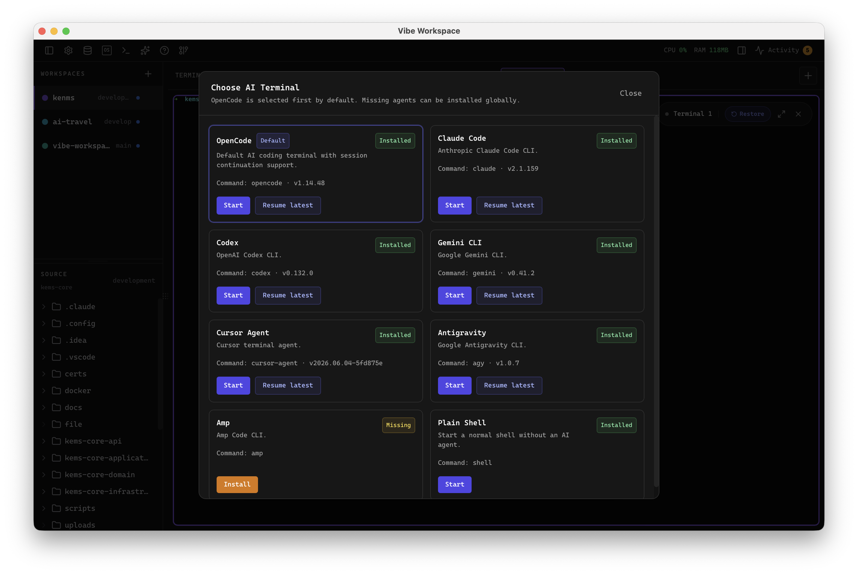Start the Antigravity terminal

(454, 385)
